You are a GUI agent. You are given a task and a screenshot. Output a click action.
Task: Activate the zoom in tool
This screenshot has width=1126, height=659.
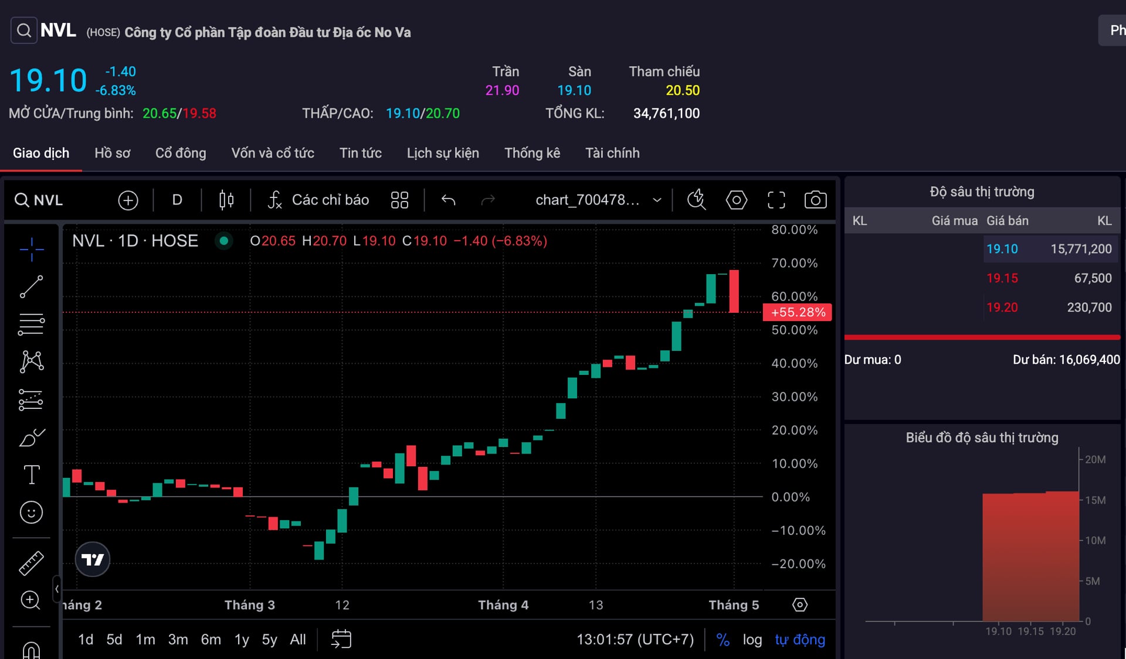(31, 600)
